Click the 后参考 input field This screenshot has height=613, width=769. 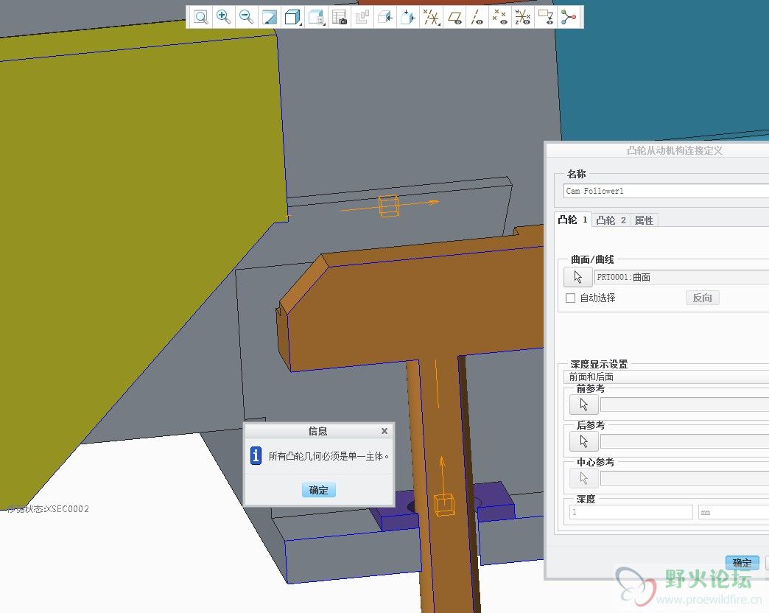[x=684, y=441]
